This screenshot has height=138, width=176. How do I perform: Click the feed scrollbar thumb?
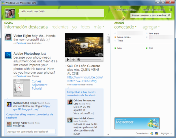[108, 40]
